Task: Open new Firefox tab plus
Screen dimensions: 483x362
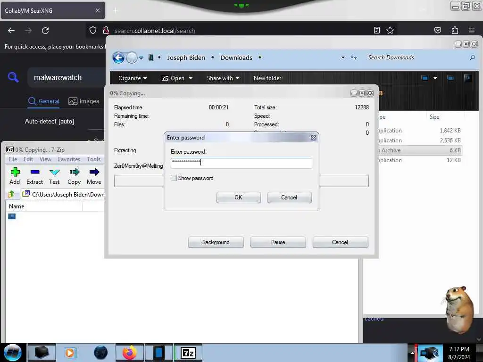Action: tap(116, 11)
